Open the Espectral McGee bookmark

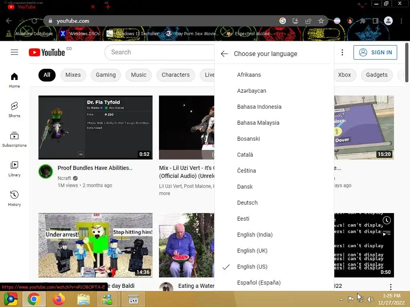[248, 34]
